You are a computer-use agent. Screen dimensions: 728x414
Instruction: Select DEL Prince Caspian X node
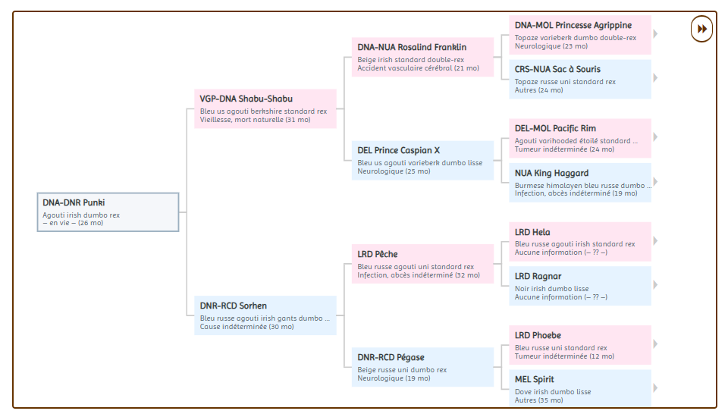coord(422,160)
